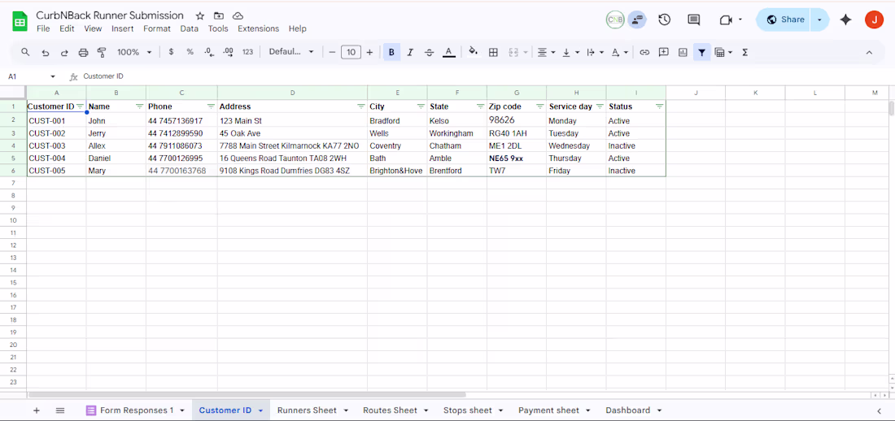The width and height of the screenshot is (895, 421).
Task: Open the text color picker
Action: click(448, 52)
